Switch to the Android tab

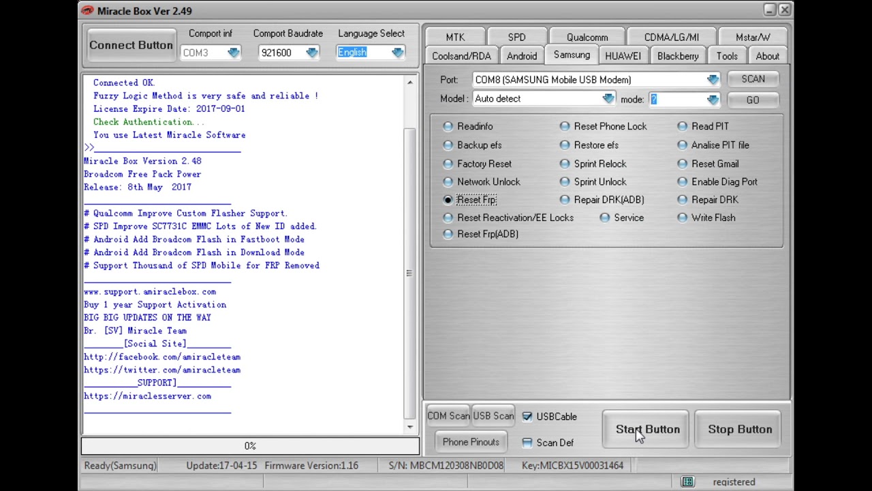click(x=522, y=56)
